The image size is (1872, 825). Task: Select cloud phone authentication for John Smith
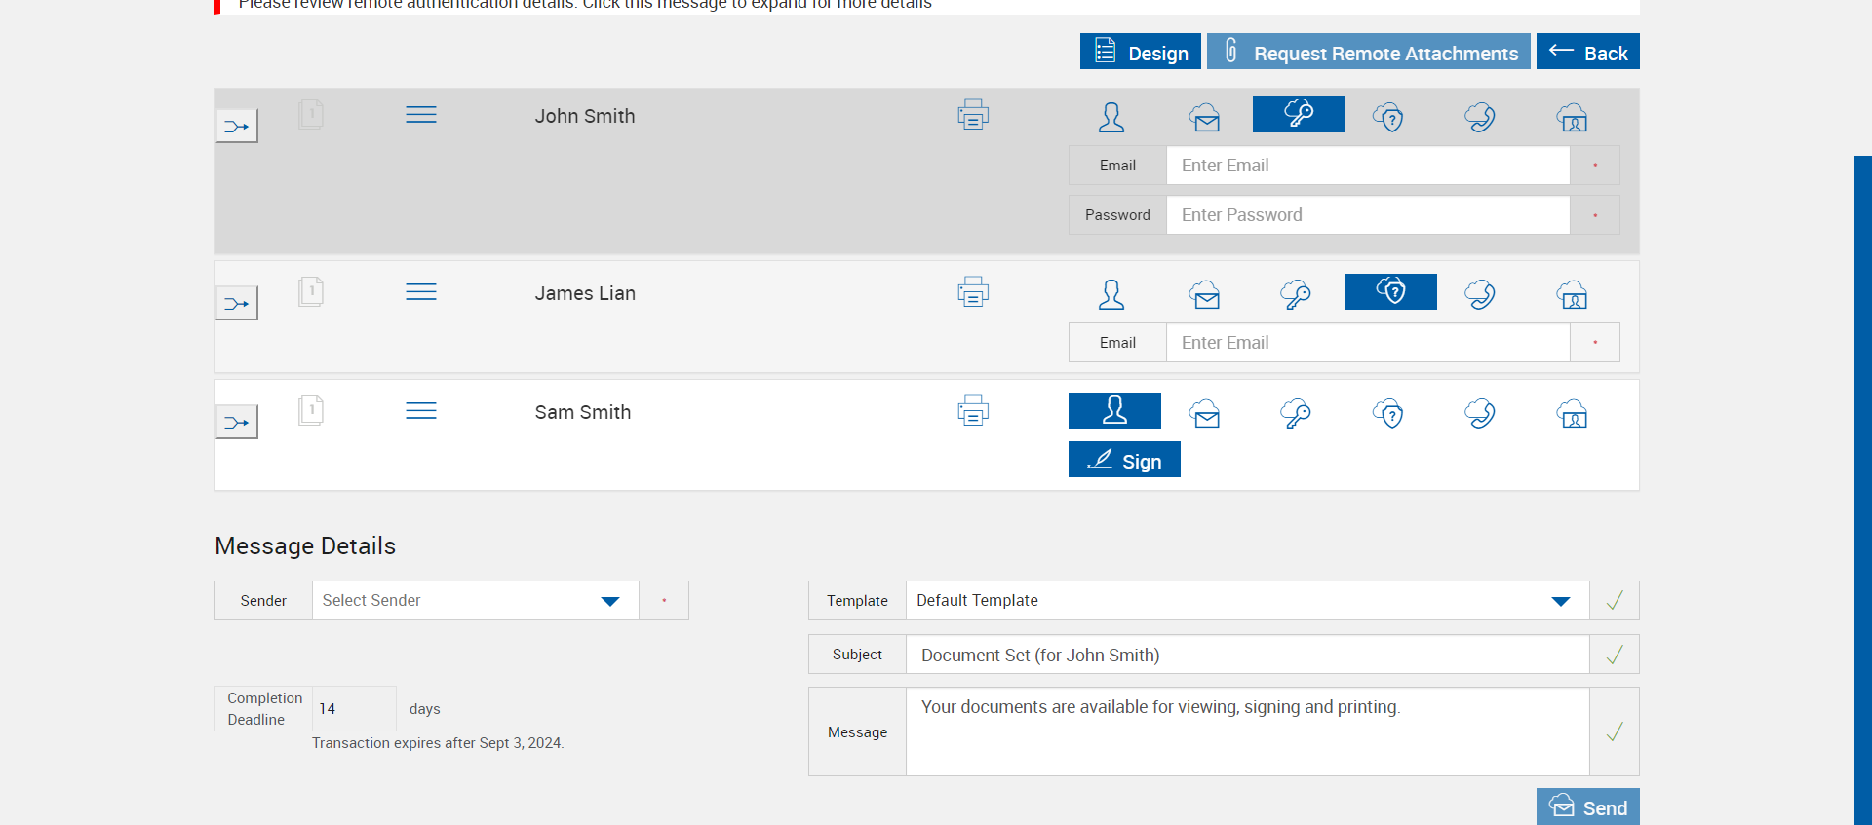click(1479, 117)
